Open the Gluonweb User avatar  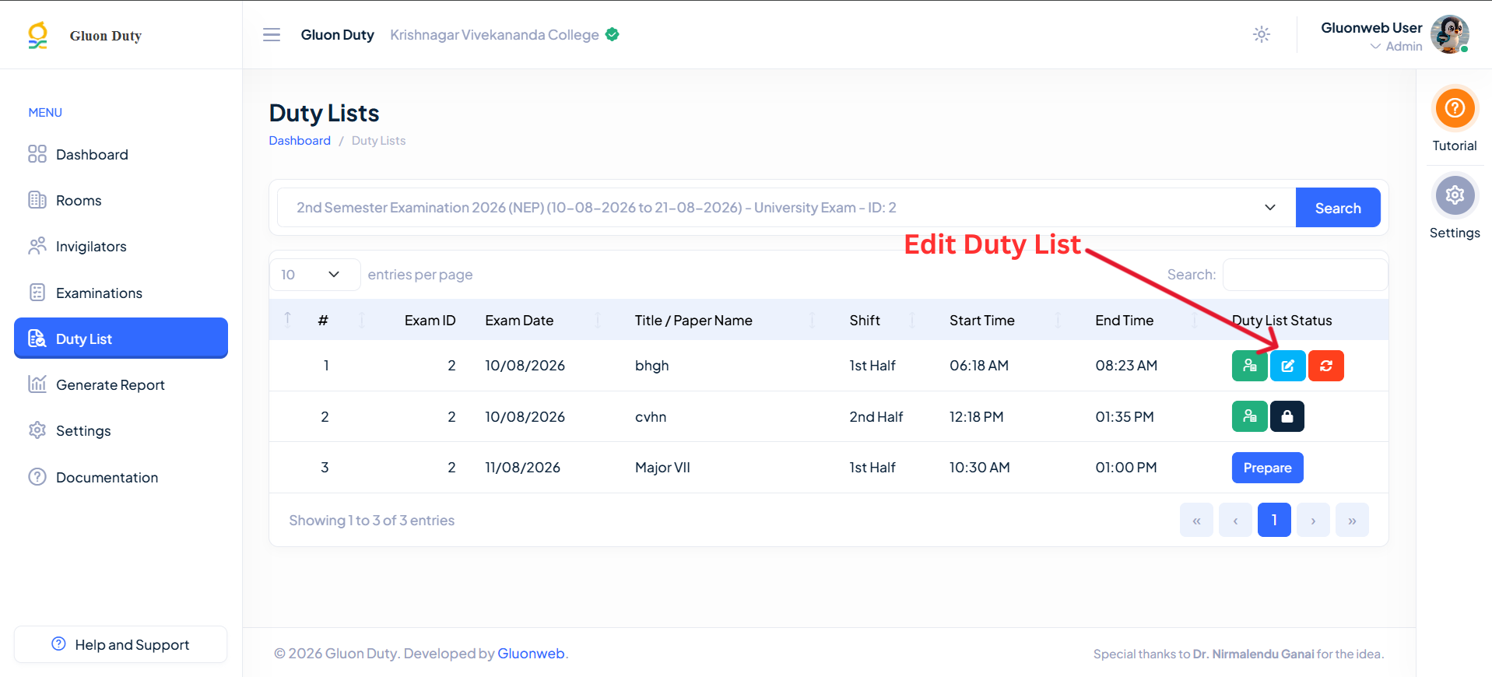(x=1449, y=34)
